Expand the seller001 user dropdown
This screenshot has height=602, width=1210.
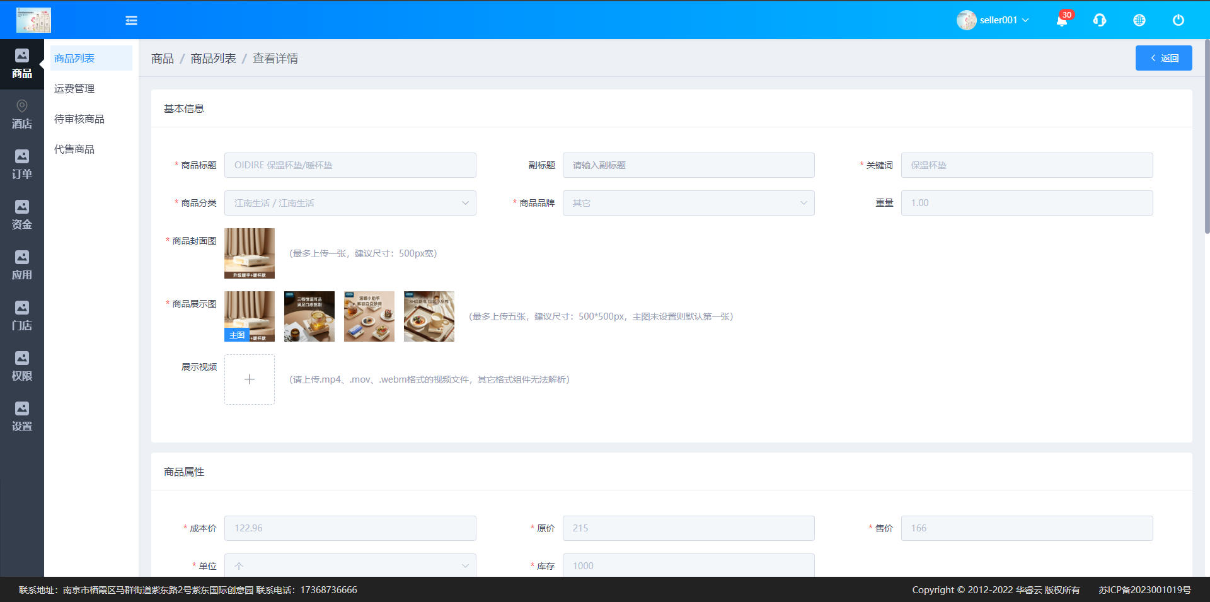coord(993,20)
